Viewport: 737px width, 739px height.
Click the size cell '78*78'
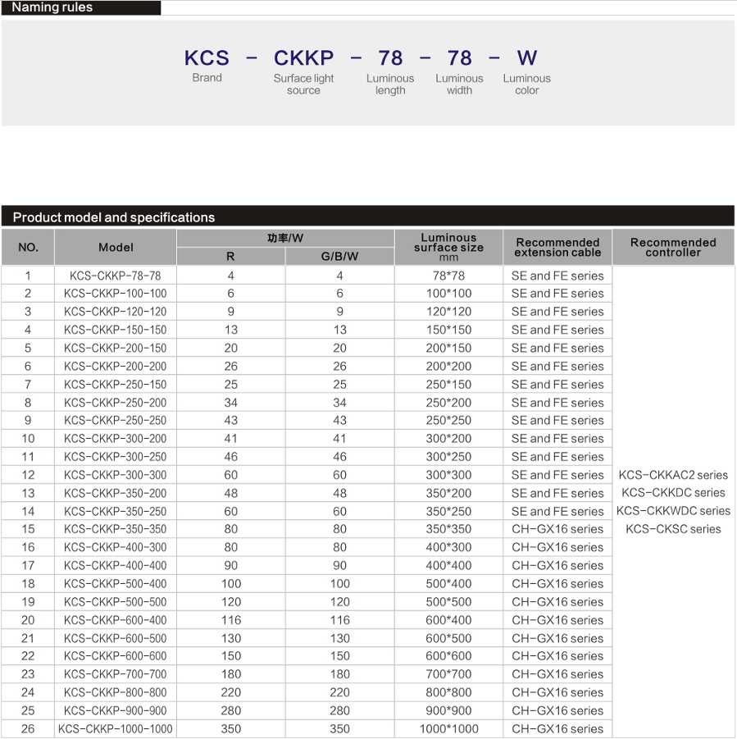point(448,276)
